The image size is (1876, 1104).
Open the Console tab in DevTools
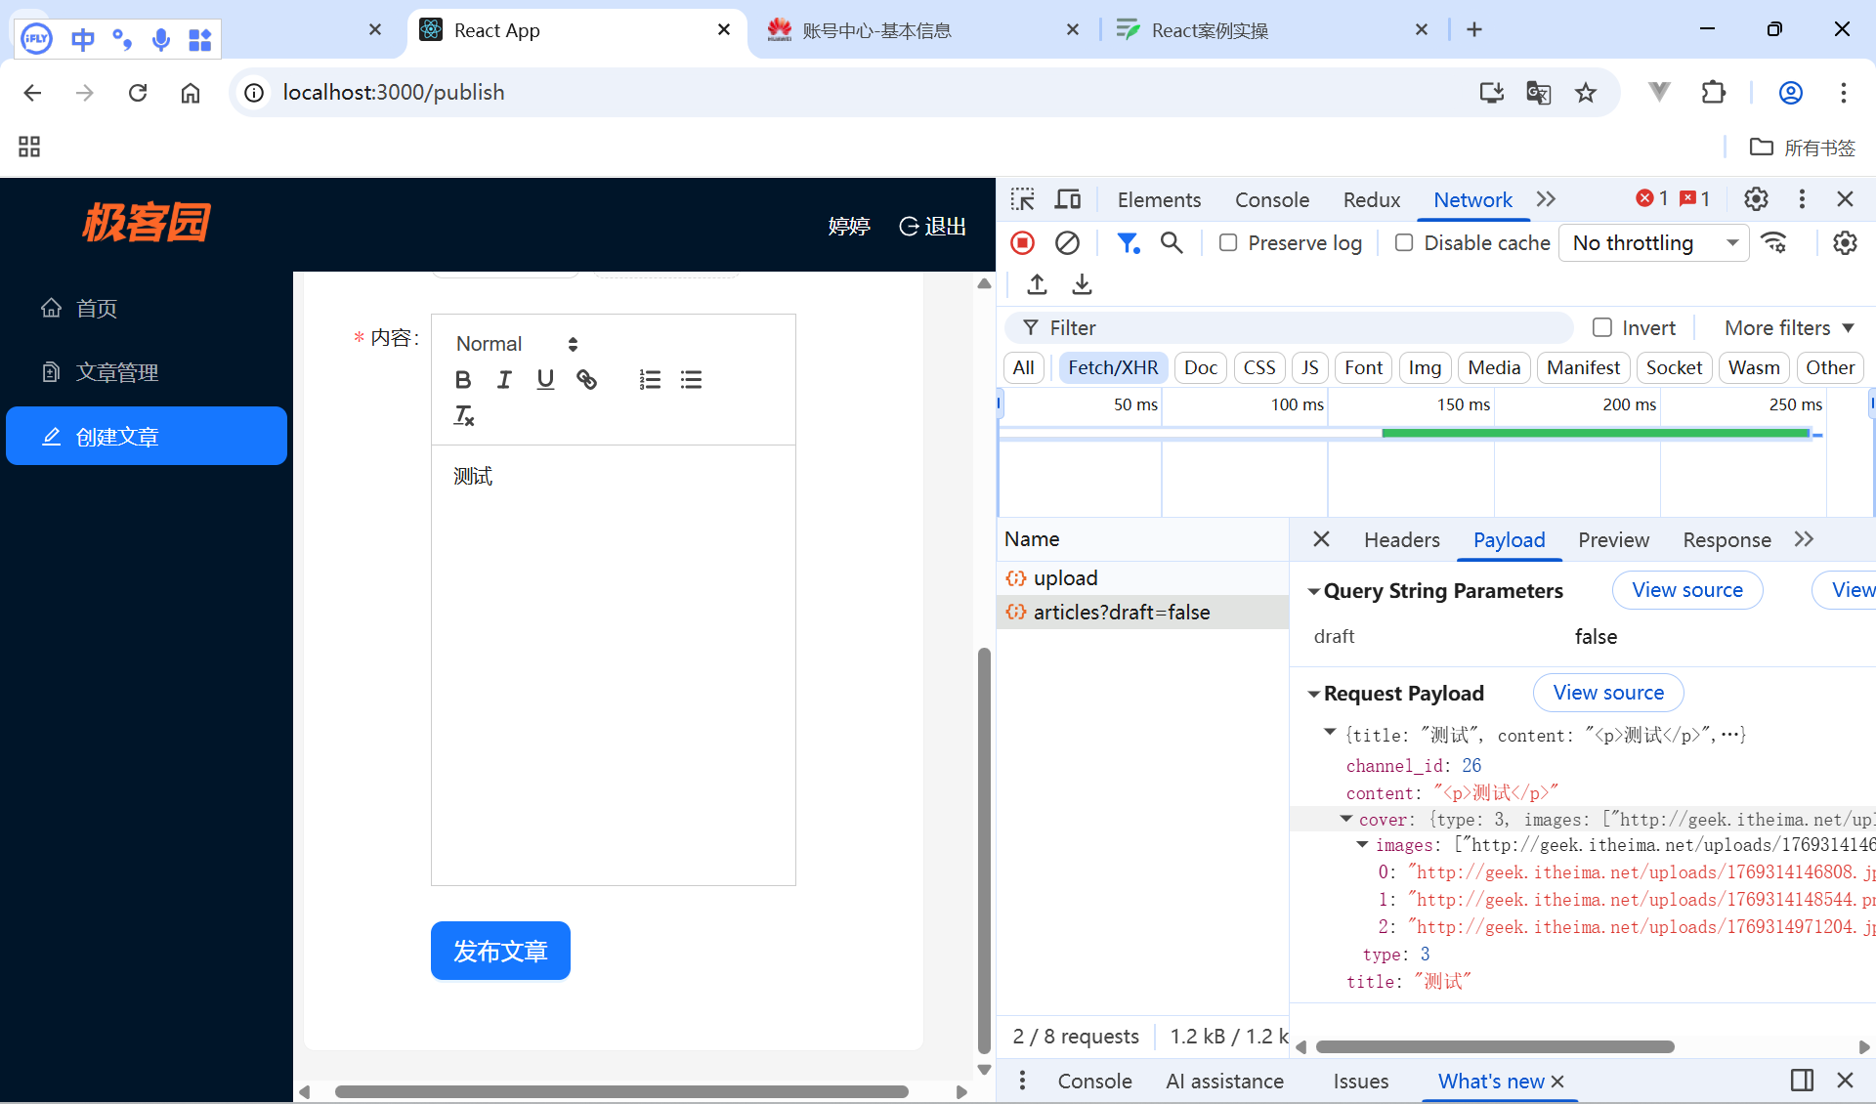(x=1271, y=199)
